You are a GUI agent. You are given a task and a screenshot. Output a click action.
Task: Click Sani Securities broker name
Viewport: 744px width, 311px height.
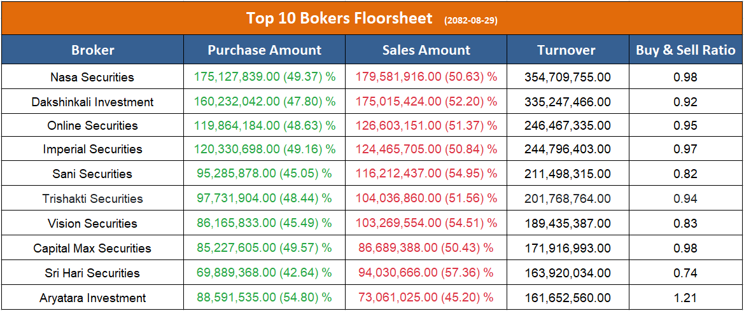pos(92,174)
